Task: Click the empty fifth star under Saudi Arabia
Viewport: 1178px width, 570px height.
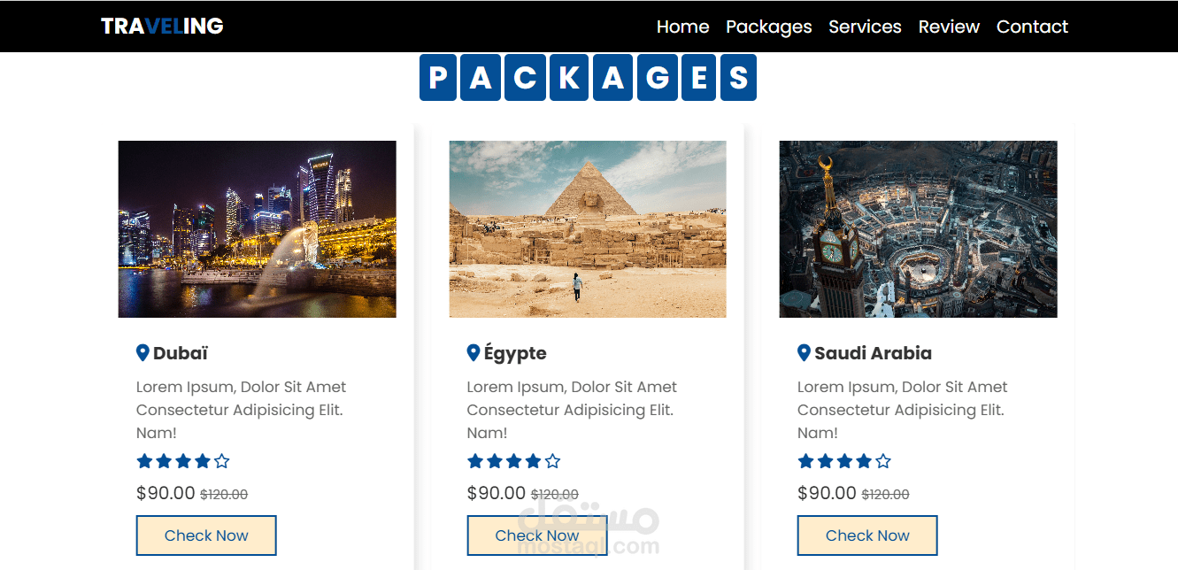Action: [883, 461]
